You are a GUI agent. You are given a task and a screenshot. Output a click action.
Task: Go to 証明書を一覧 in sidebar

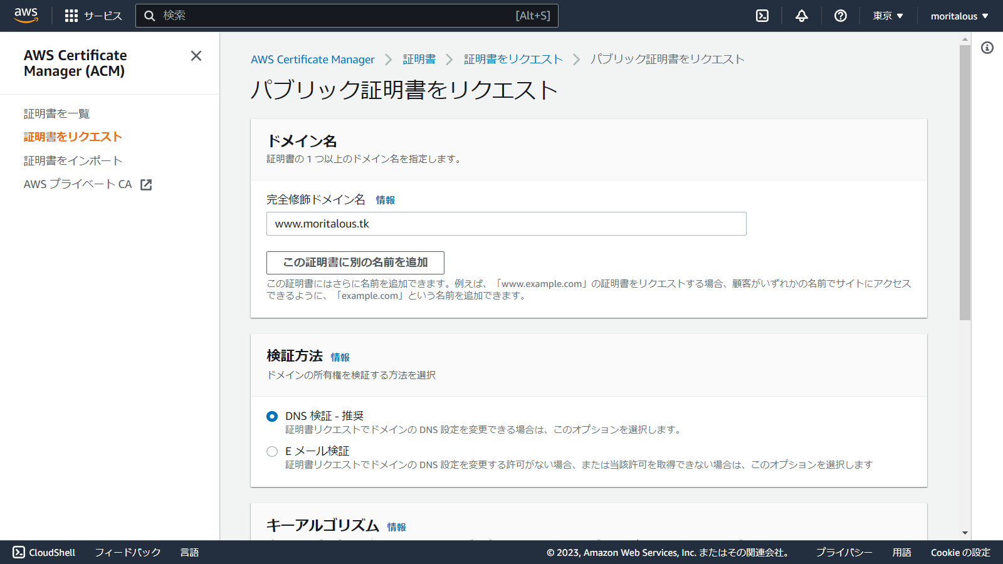point(56,113)
